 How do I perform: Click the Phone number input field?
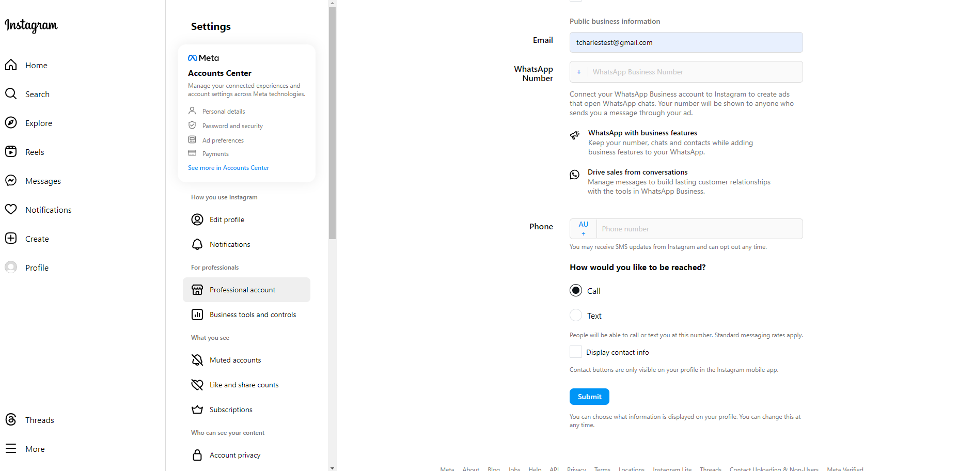[x=700, y=229]
